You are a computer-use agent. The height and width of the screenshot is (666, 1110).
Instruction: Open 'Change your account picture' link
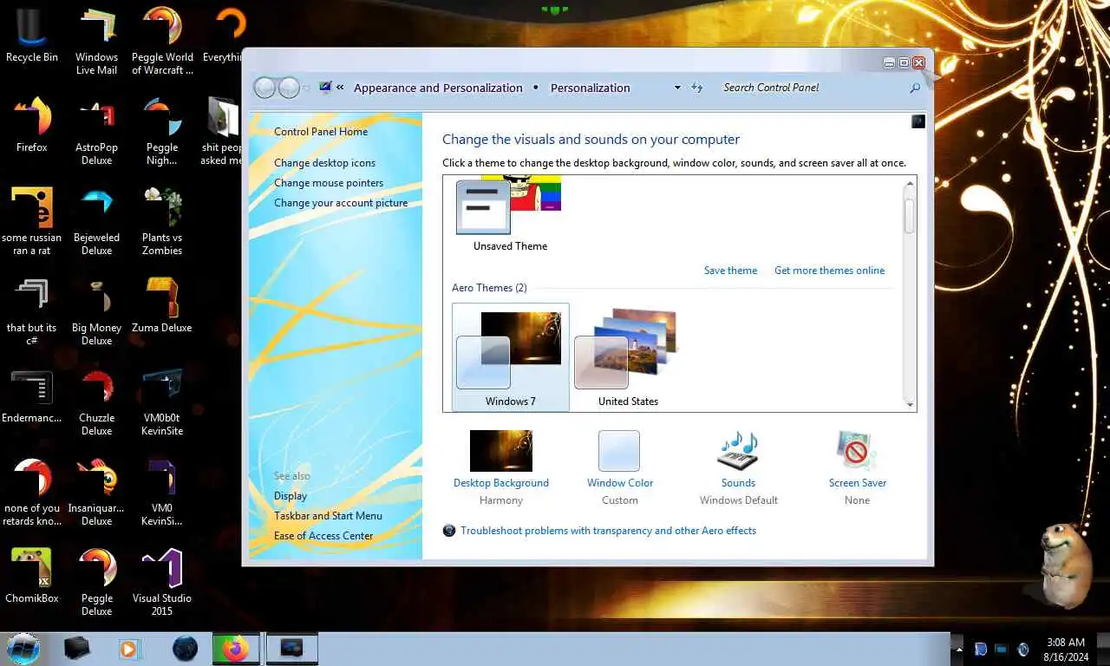pyautogui.click(x=341, y=203)
